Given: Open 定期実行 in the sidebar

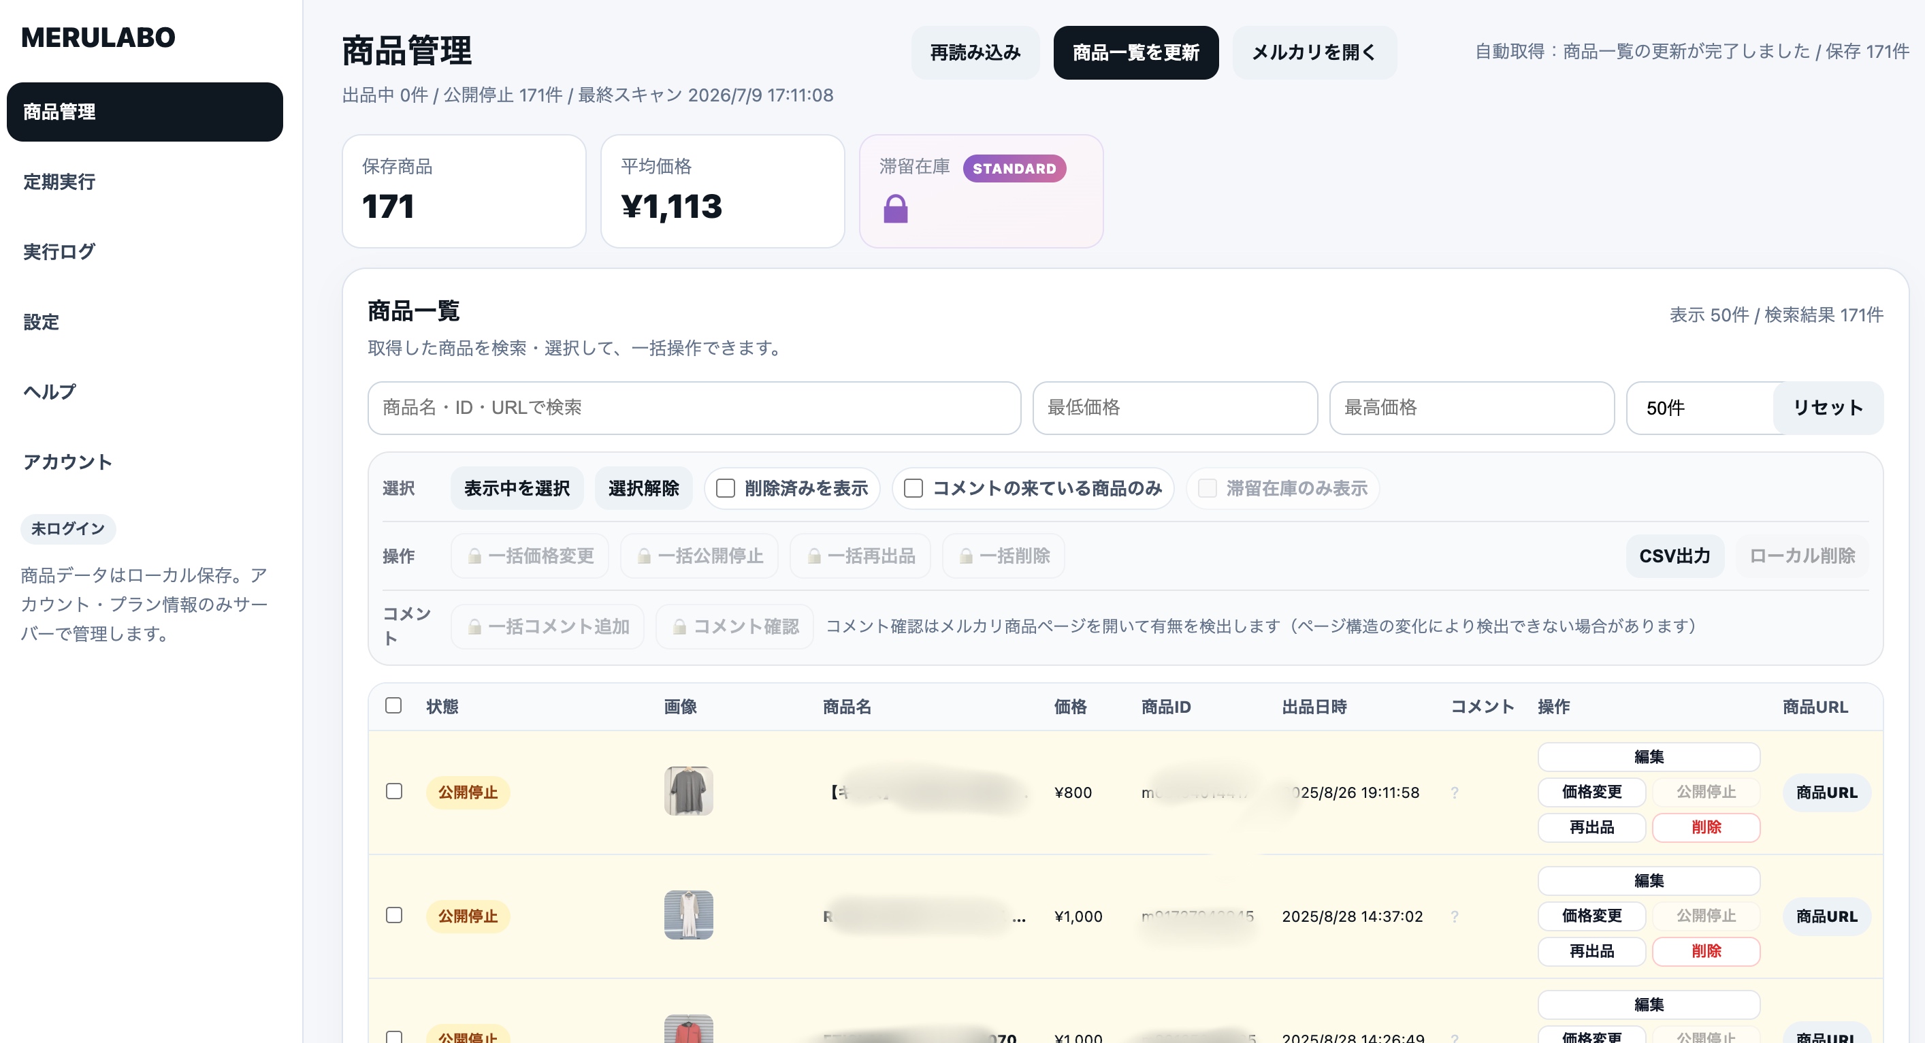Looking at the screenshot, I should coord(59,182).
